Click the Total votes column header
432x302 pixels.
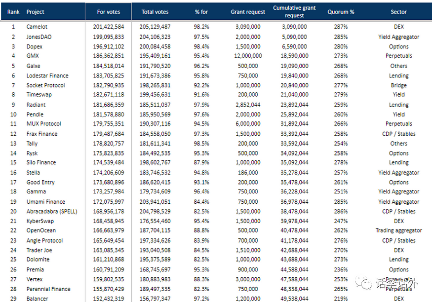pos(155,12)
